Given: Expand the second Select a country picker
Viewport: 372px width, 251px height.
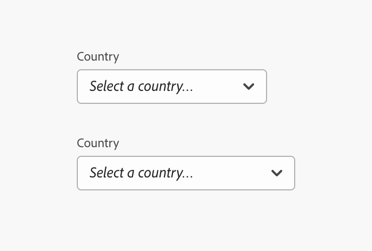Looking at the screenshot, I should (x=186, y=173).
